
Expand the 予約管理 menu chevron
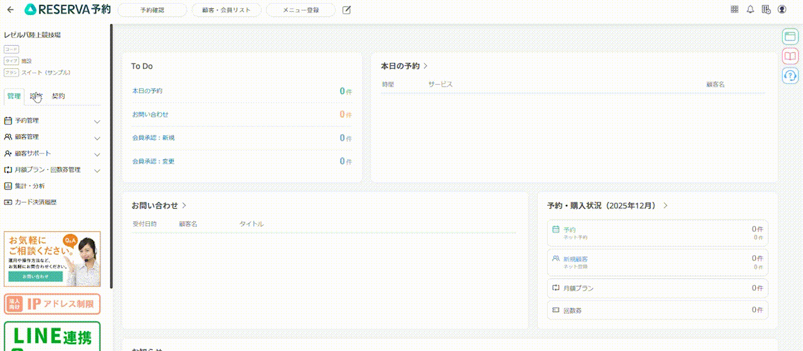[97, 121]
